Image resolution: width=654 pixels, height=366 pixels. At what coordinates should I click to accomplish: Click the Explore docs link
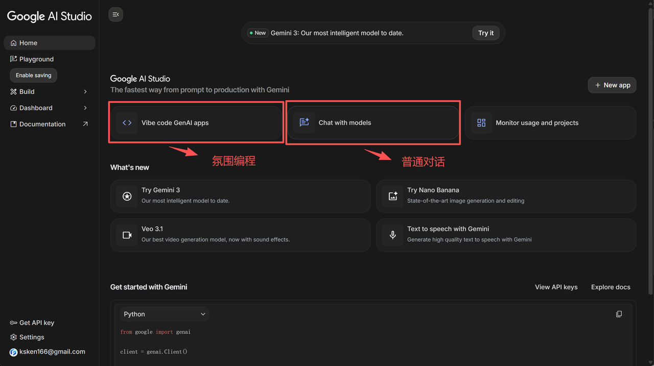(x=611, y=287)
